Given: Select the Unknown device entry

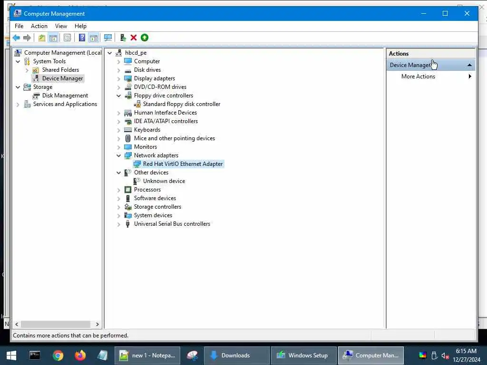Looking at the screenshot, I should click(164, 181).
